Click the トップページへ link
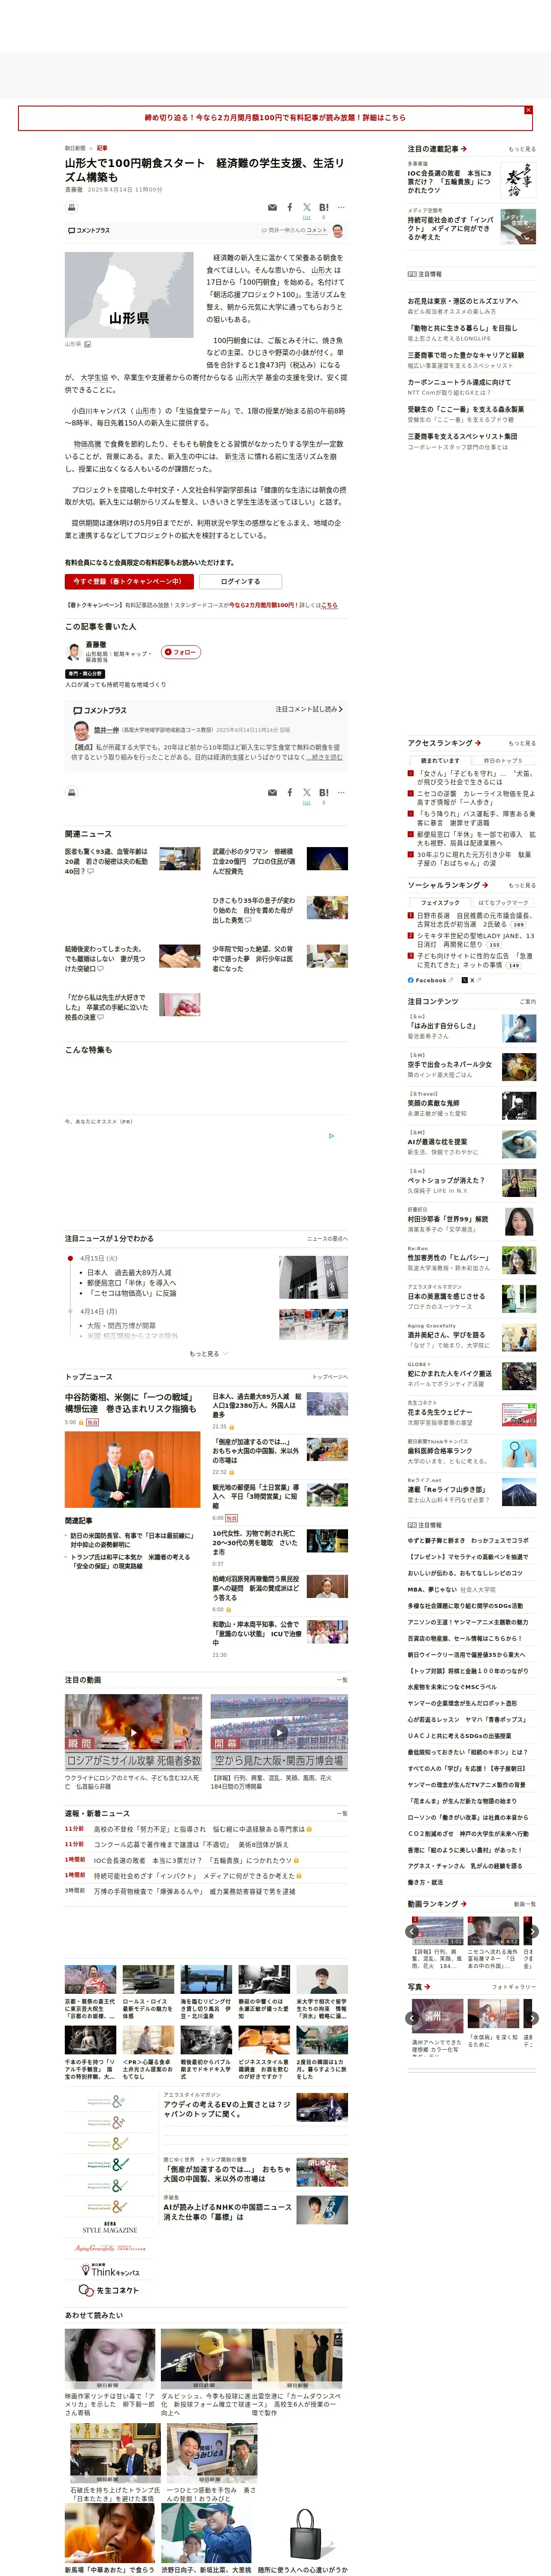 click(x=330, y=1377)
